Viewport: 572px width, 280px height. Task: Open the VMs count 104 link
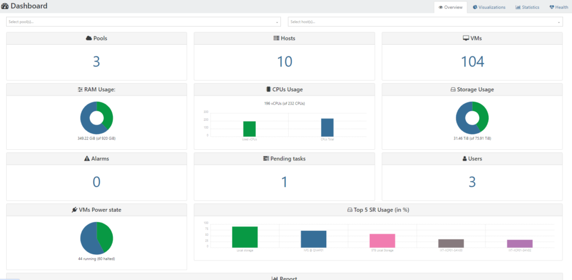(x=472, y=61)
